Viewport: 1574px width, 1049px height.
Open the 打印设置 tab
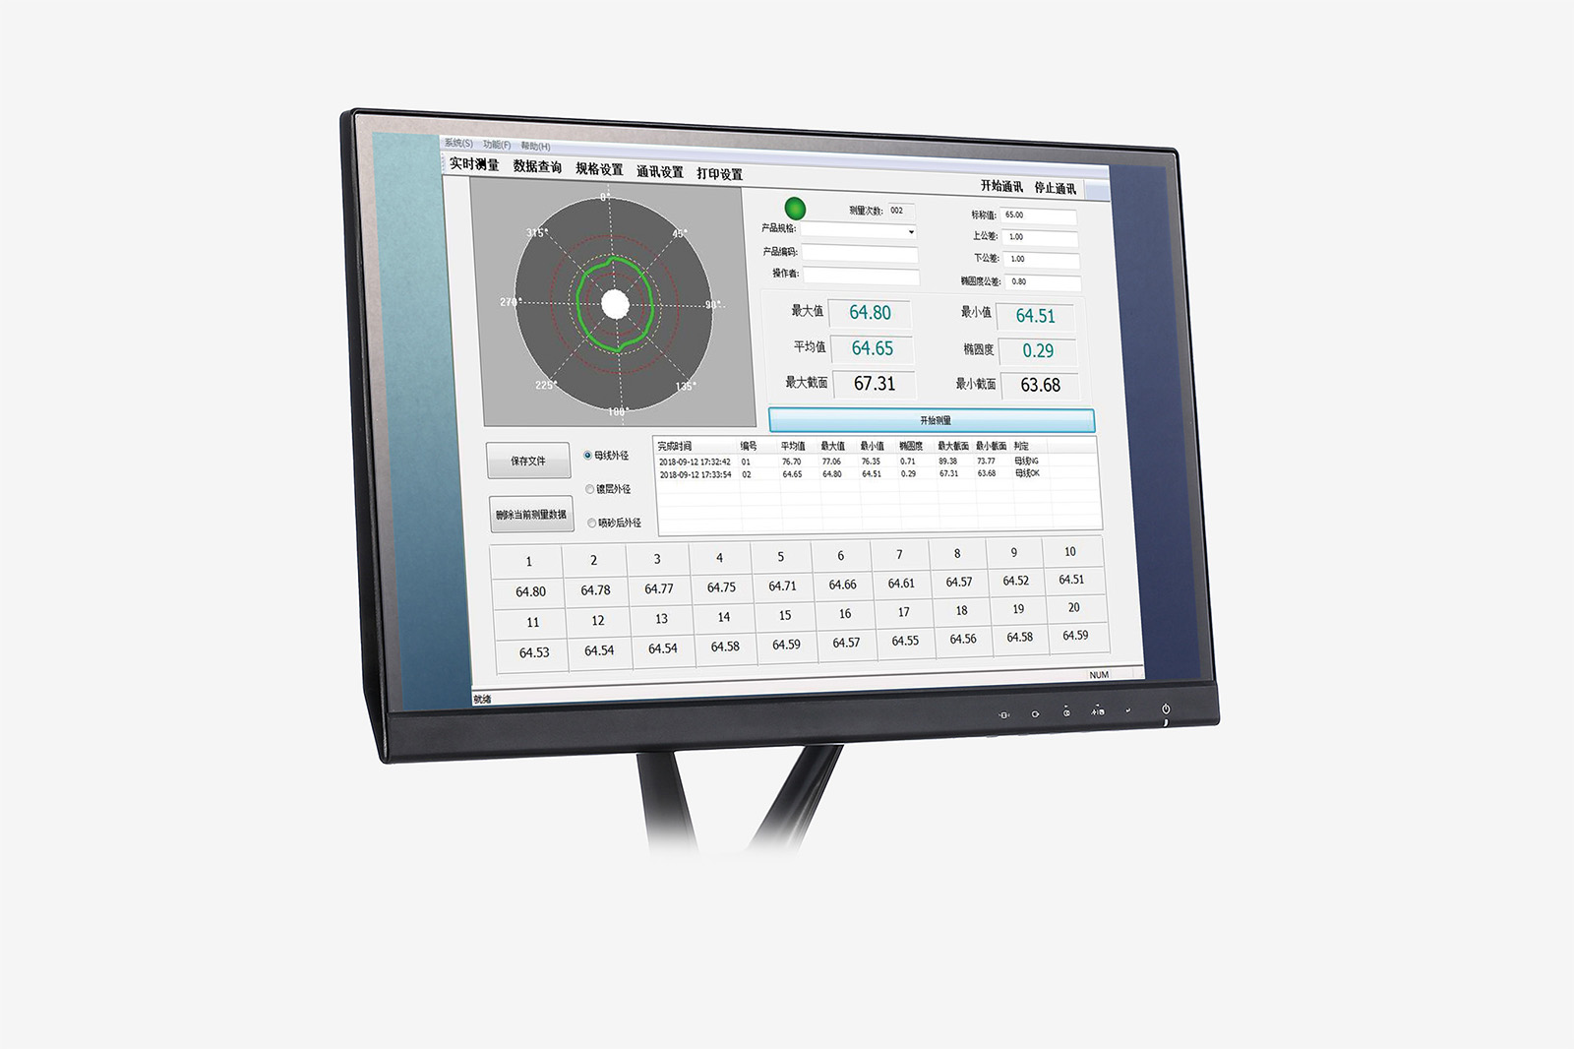coord(719,174)
